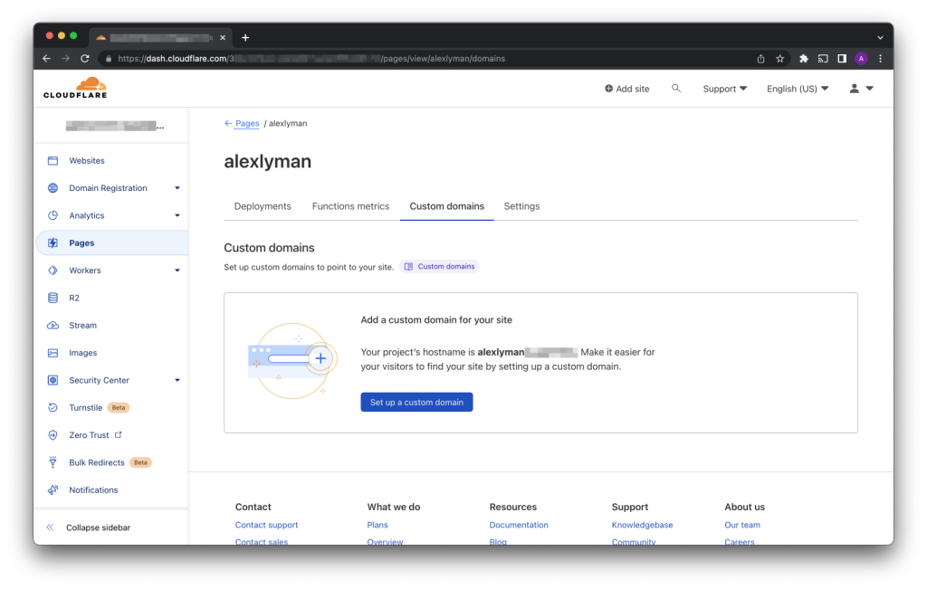Open the search magnifier icon
The image size is (927, 589).
tap(675, 89)
